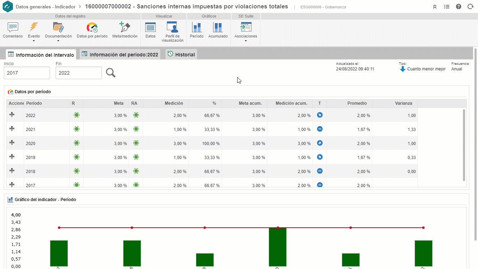
Task: Expand actions for the 2018 row
Action: pyautogui.click(x=12, y=171)
